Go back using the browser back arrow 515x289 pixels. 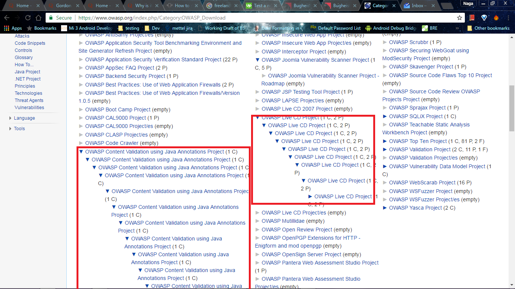tap(7, 18)
